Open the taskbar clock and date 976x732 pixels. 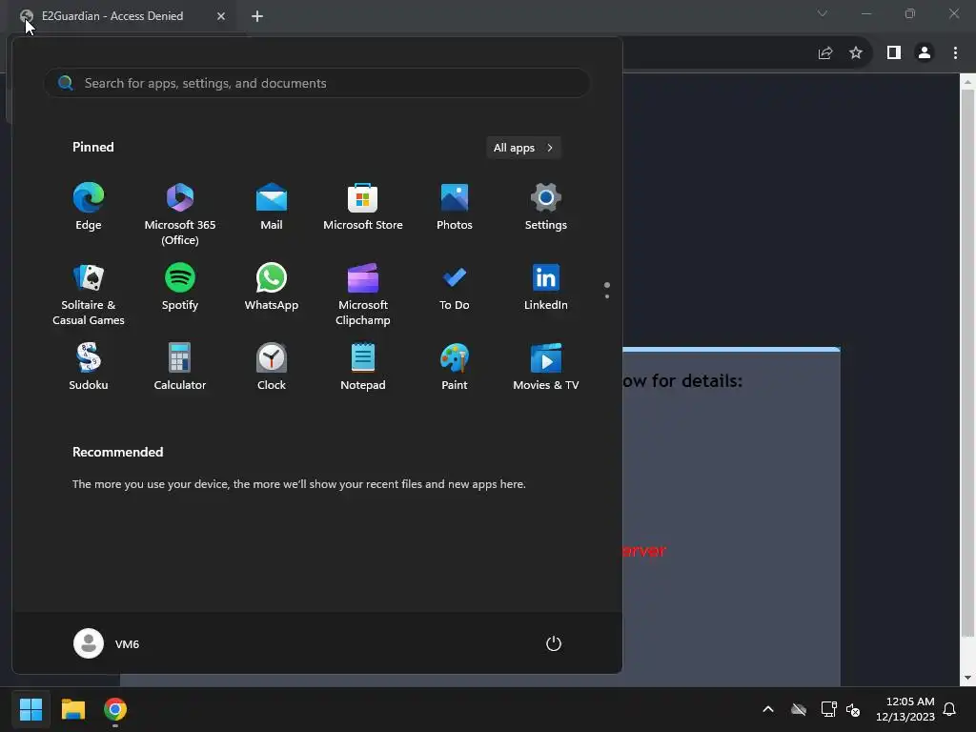point(905,709)
